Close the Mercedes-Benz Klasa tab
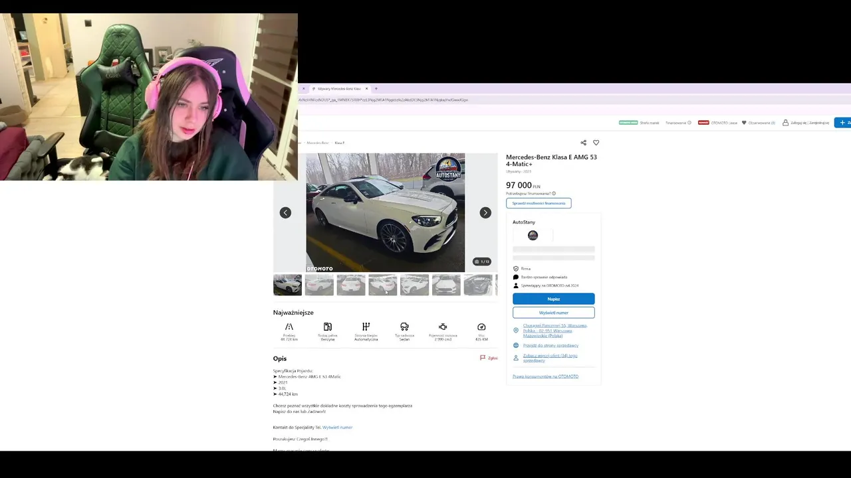 point(366,88)
